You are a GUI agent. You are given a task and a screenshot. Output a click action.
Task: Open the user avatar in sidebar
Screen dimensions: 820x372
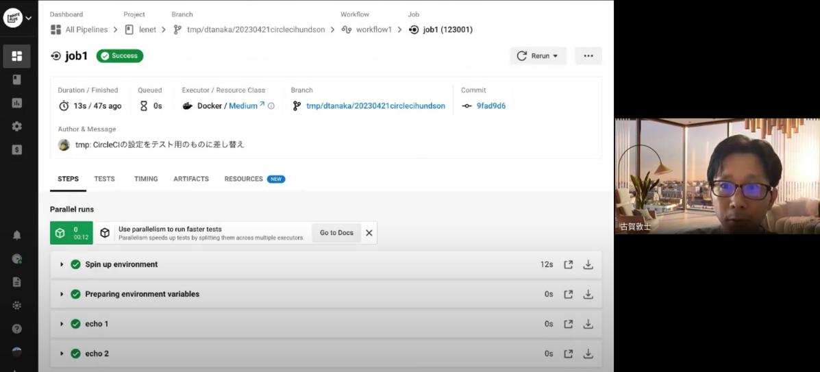16,351
